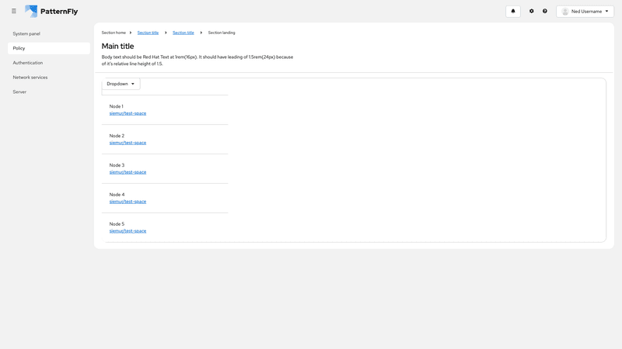The image size is (622, 349).
Task: Open siemur/test-space link under Node 5
Action: (x=128, y=231)
